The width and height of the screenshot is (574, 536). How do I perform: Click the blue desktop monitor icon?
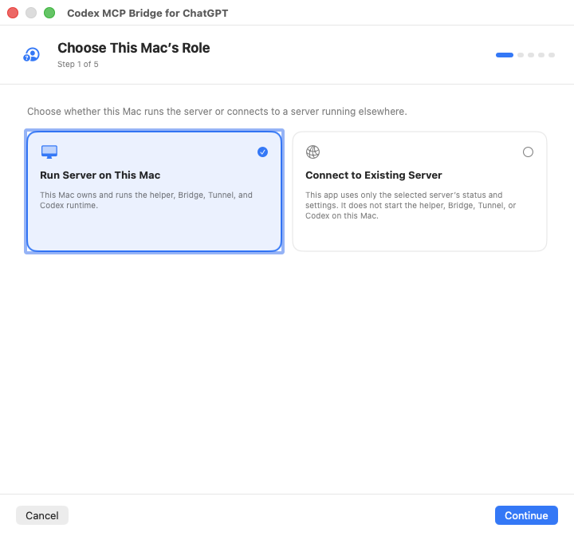49,152
